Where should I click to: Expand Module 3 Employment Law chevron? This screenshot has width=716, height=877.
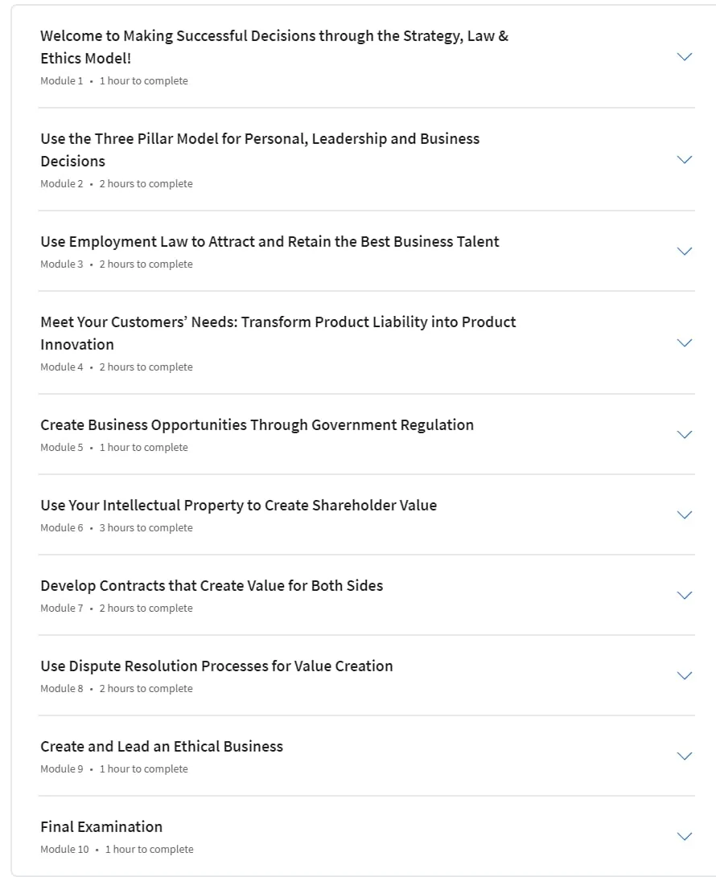click(684, 251)
